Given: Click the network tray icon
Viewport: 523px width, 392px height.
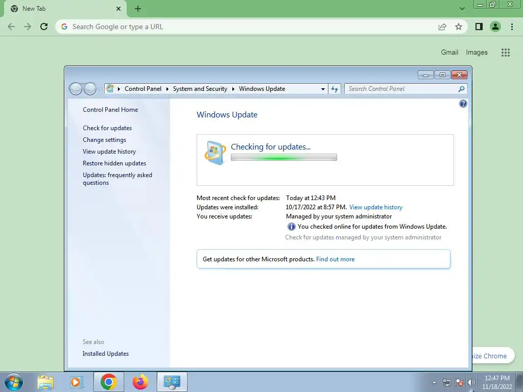Looking at the screenshot, I should point(446,382).
